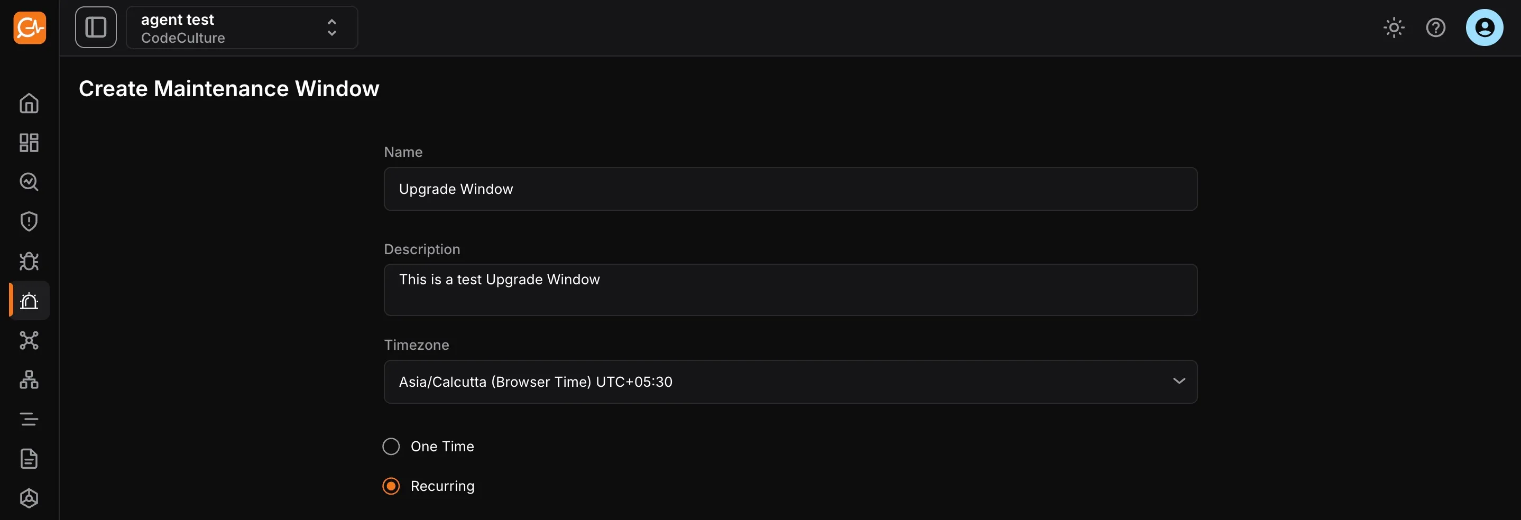Open the bug exceptions icon
Viewport: 1521px width, 520px height.
pyautogui.click(x=29, y=261)
